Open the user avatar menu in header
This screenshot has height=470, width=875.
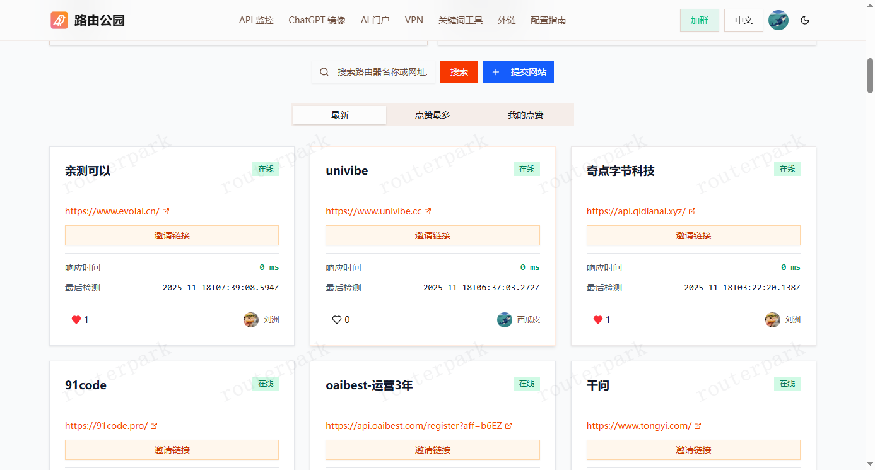point(778,20)
